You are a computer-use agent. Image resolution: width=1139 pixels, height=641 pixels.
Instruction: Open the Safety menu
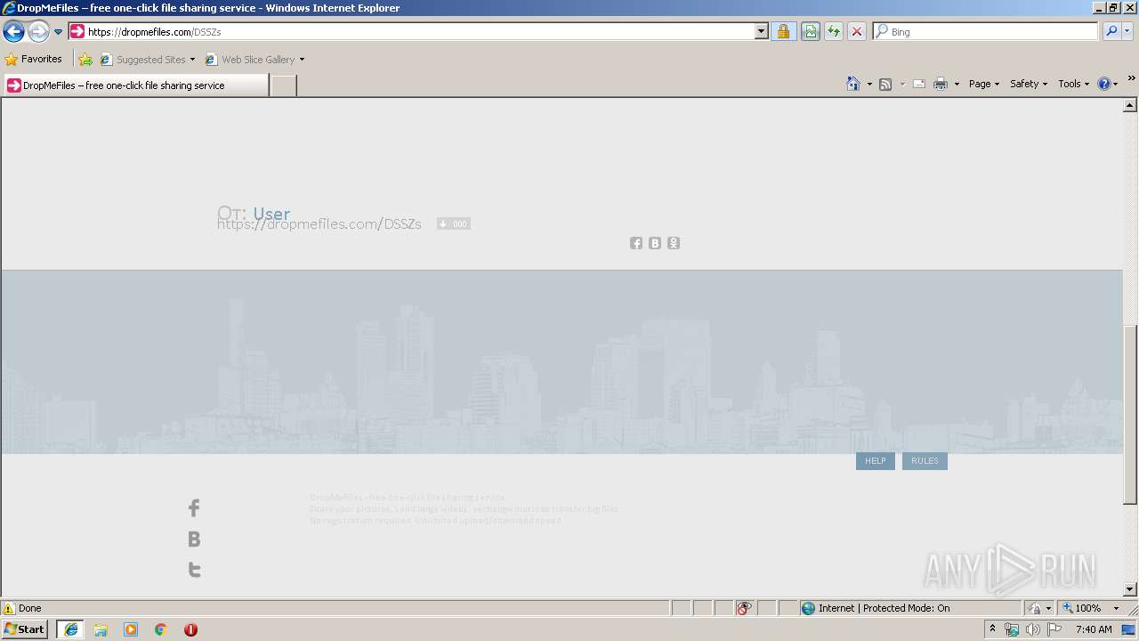pos(1029,84)
